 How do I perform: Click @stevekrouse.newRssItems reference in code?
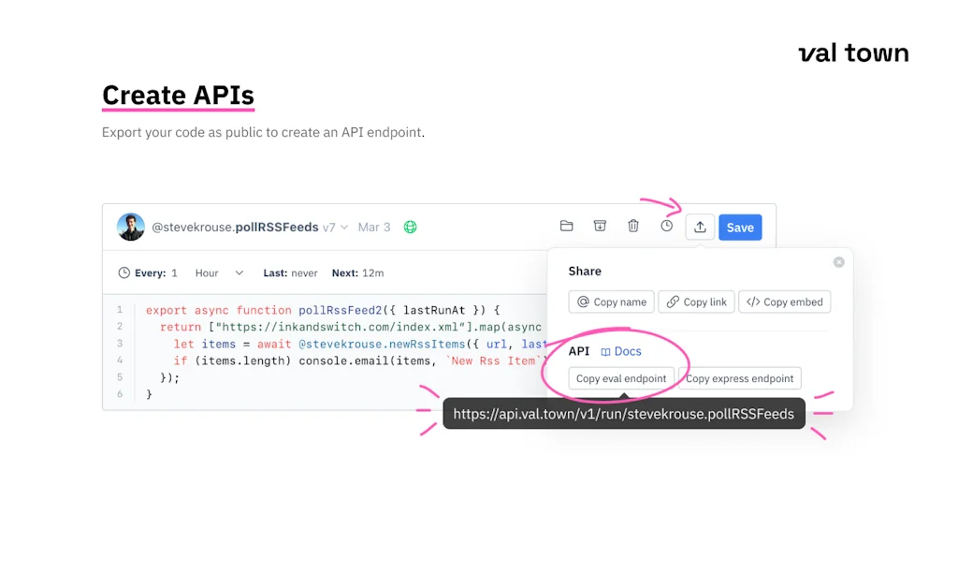point(383,345)
